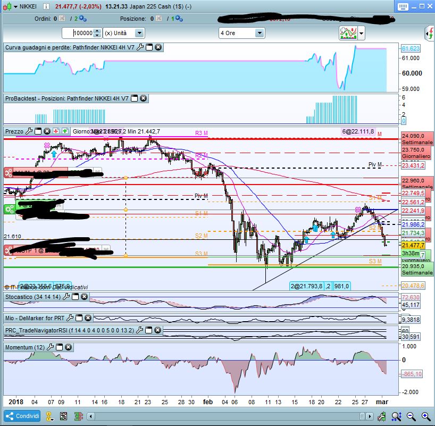Click the keyboard shortcuts icon in title bar
Screen dimensions: 435x426
point(403,7)
